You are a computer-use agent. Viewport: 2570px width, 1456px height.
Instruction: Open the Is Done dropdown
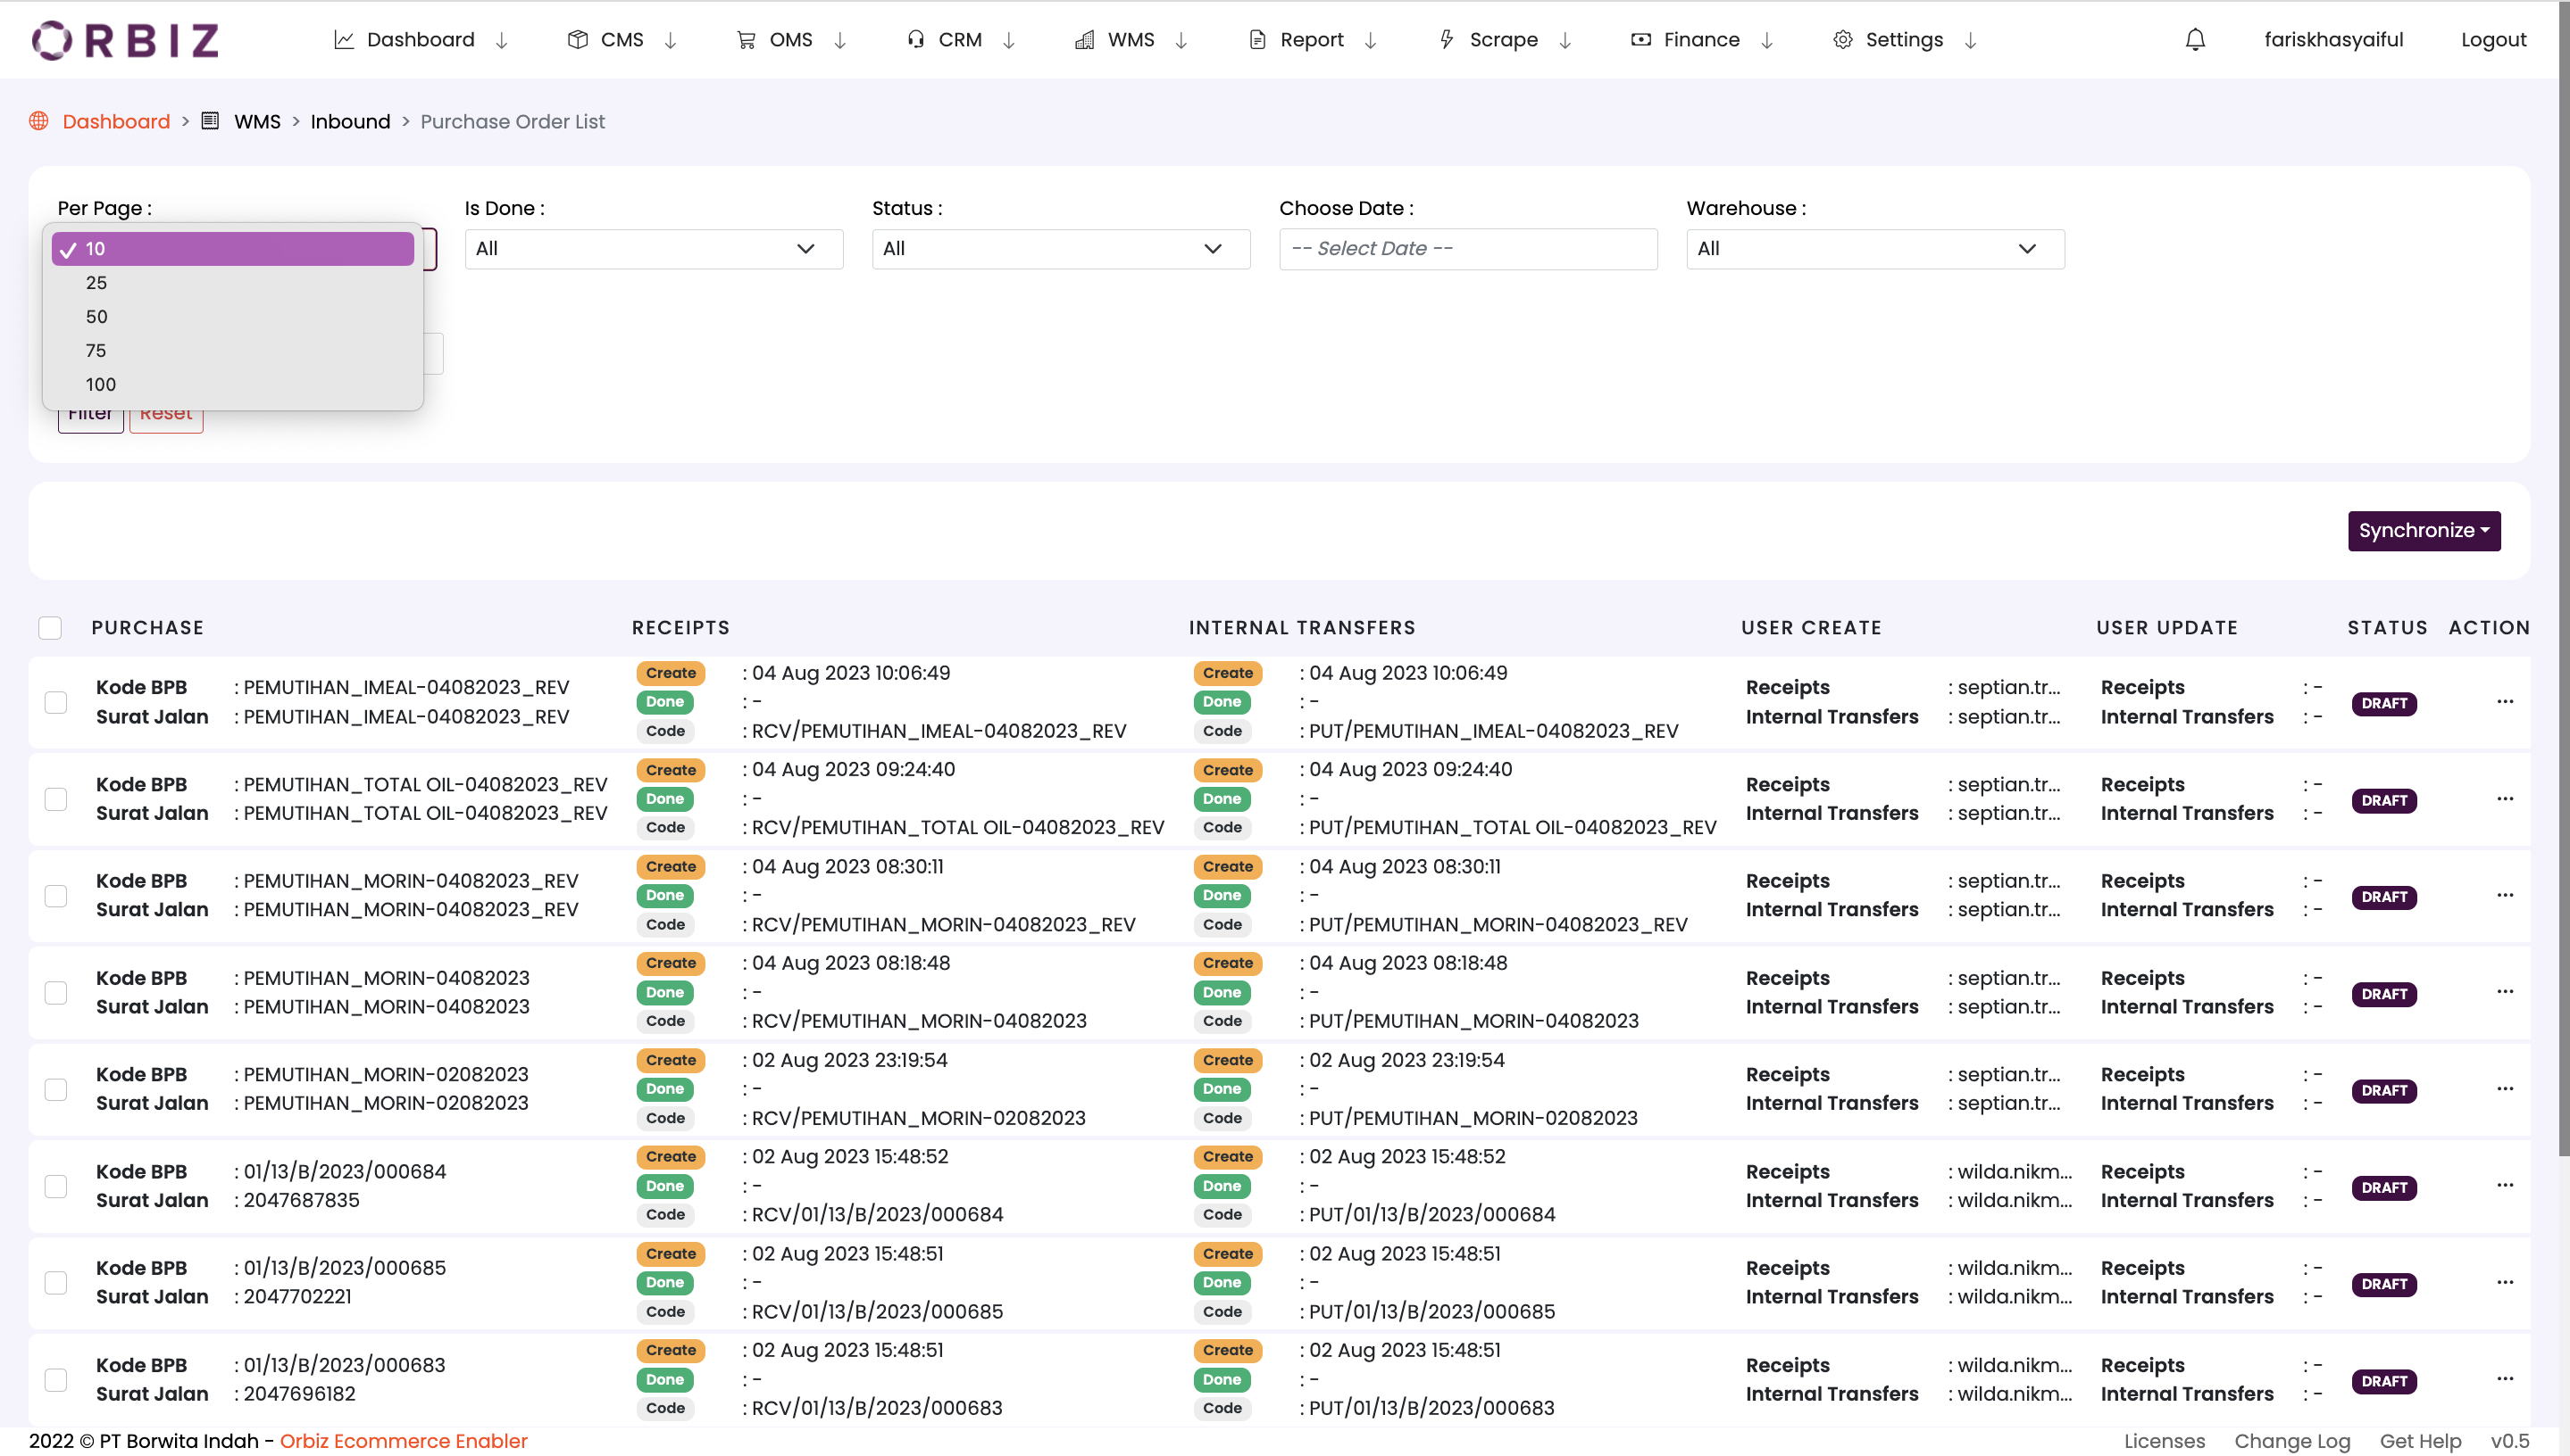click(x=654, y=249)
